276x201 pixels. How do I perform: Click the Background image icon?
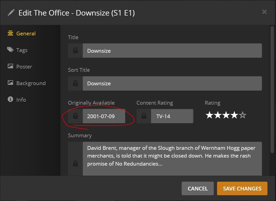10,83
